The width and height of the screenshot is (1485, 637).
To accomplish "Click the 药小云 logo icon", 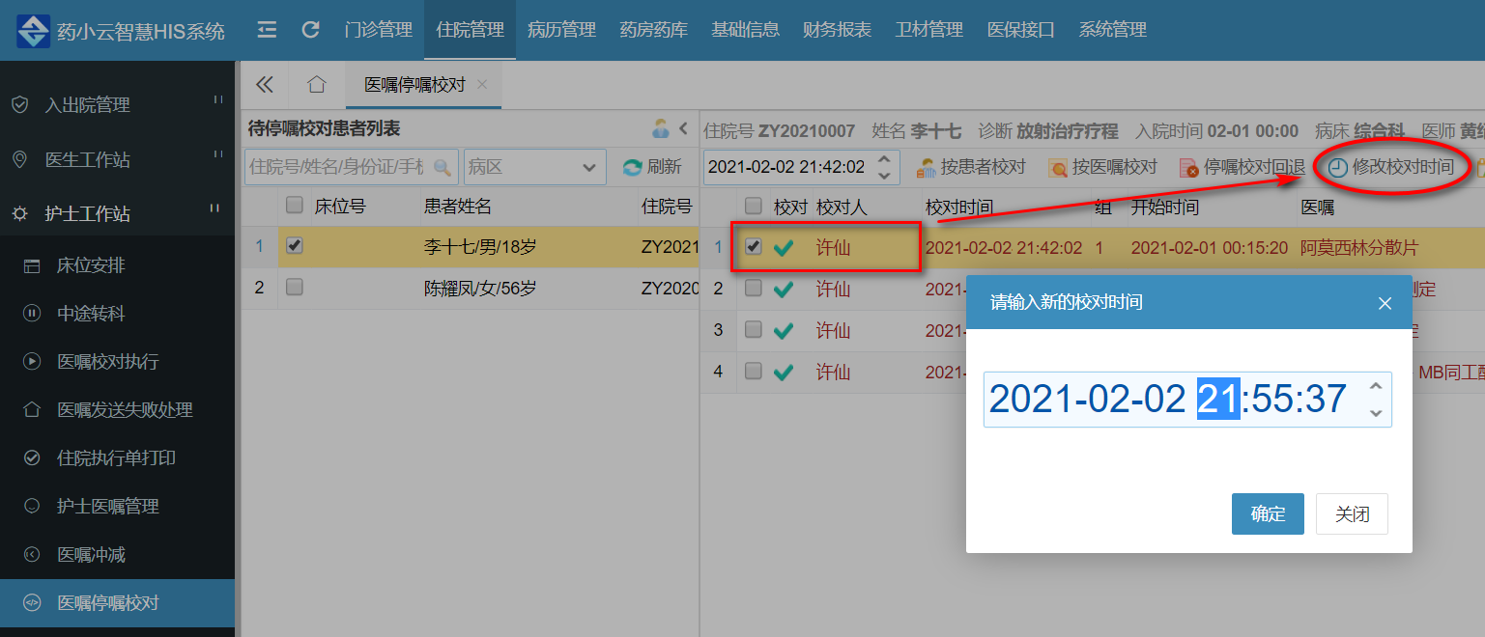I will (33, 31).
